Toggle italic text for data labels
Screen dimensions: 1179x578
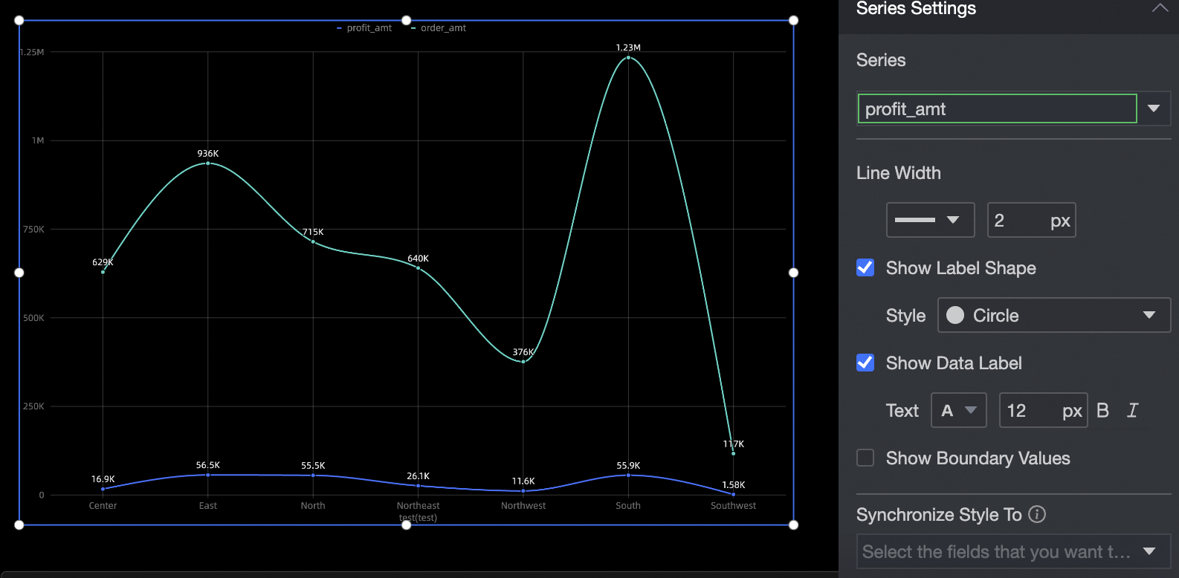(1132, 410)
